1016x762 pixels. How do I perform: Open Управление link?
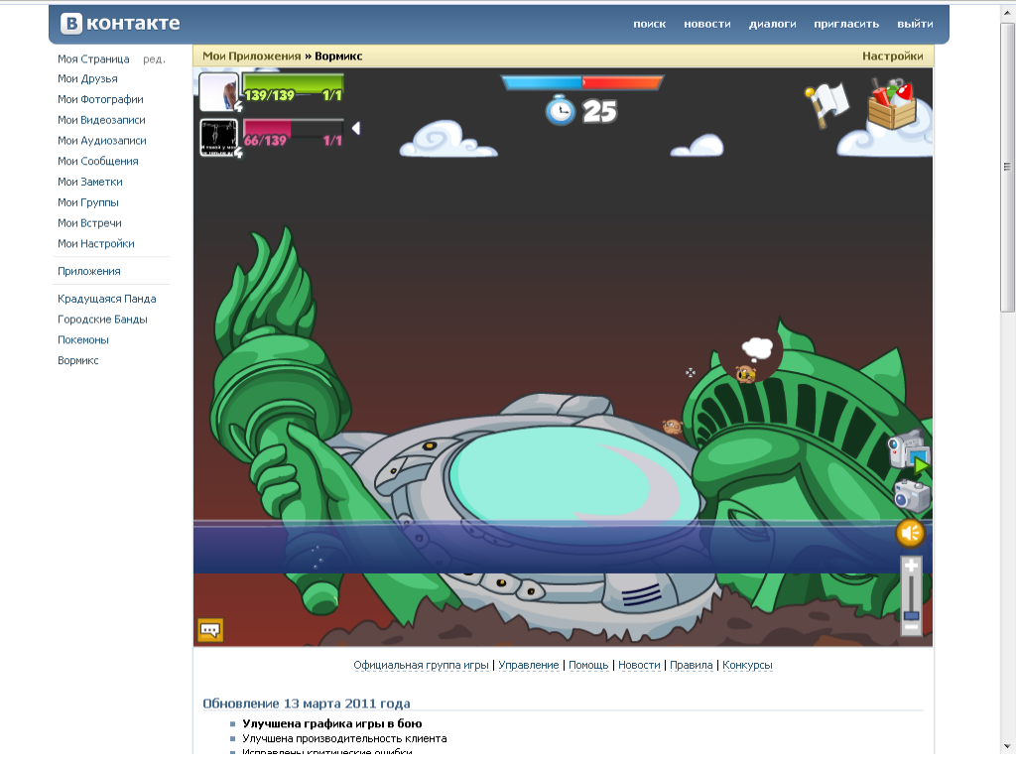tap(528, 665)
